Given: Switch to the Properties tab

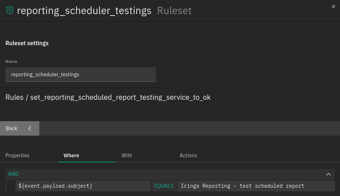Looking at the screenshot, I should pos(17,155).
